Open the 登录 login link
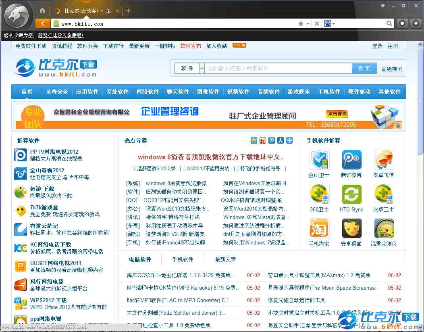424x332 pixels. pos(377,46)
